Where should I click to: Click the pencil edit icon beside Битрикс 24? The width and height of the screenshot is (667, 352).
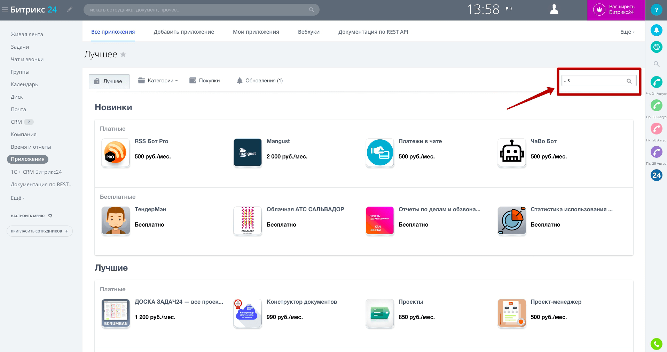[x=70, y=9]
